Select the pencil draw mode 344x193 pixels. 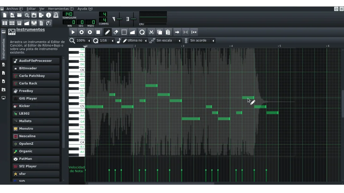107,32
